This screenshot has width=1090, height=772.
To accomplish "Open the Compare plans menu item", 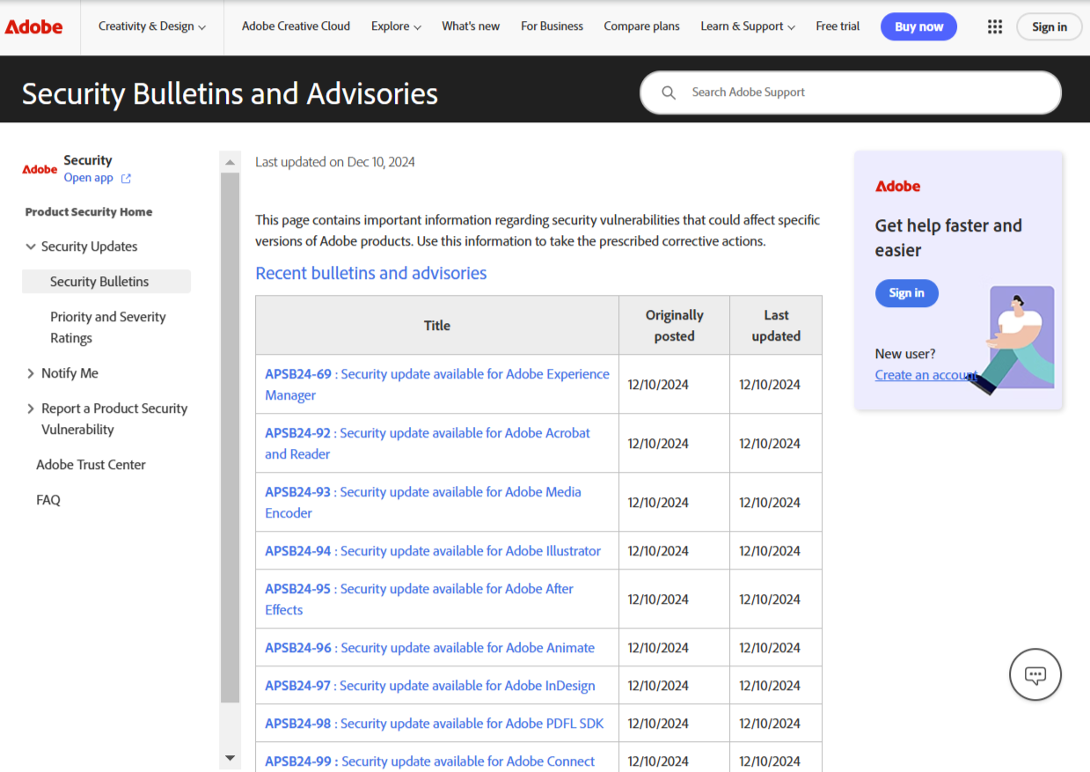I will tap(641, 26).
